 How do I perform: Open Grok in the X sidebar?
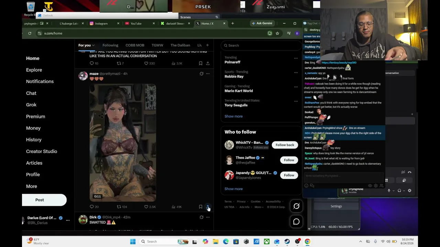coord(31,105)
